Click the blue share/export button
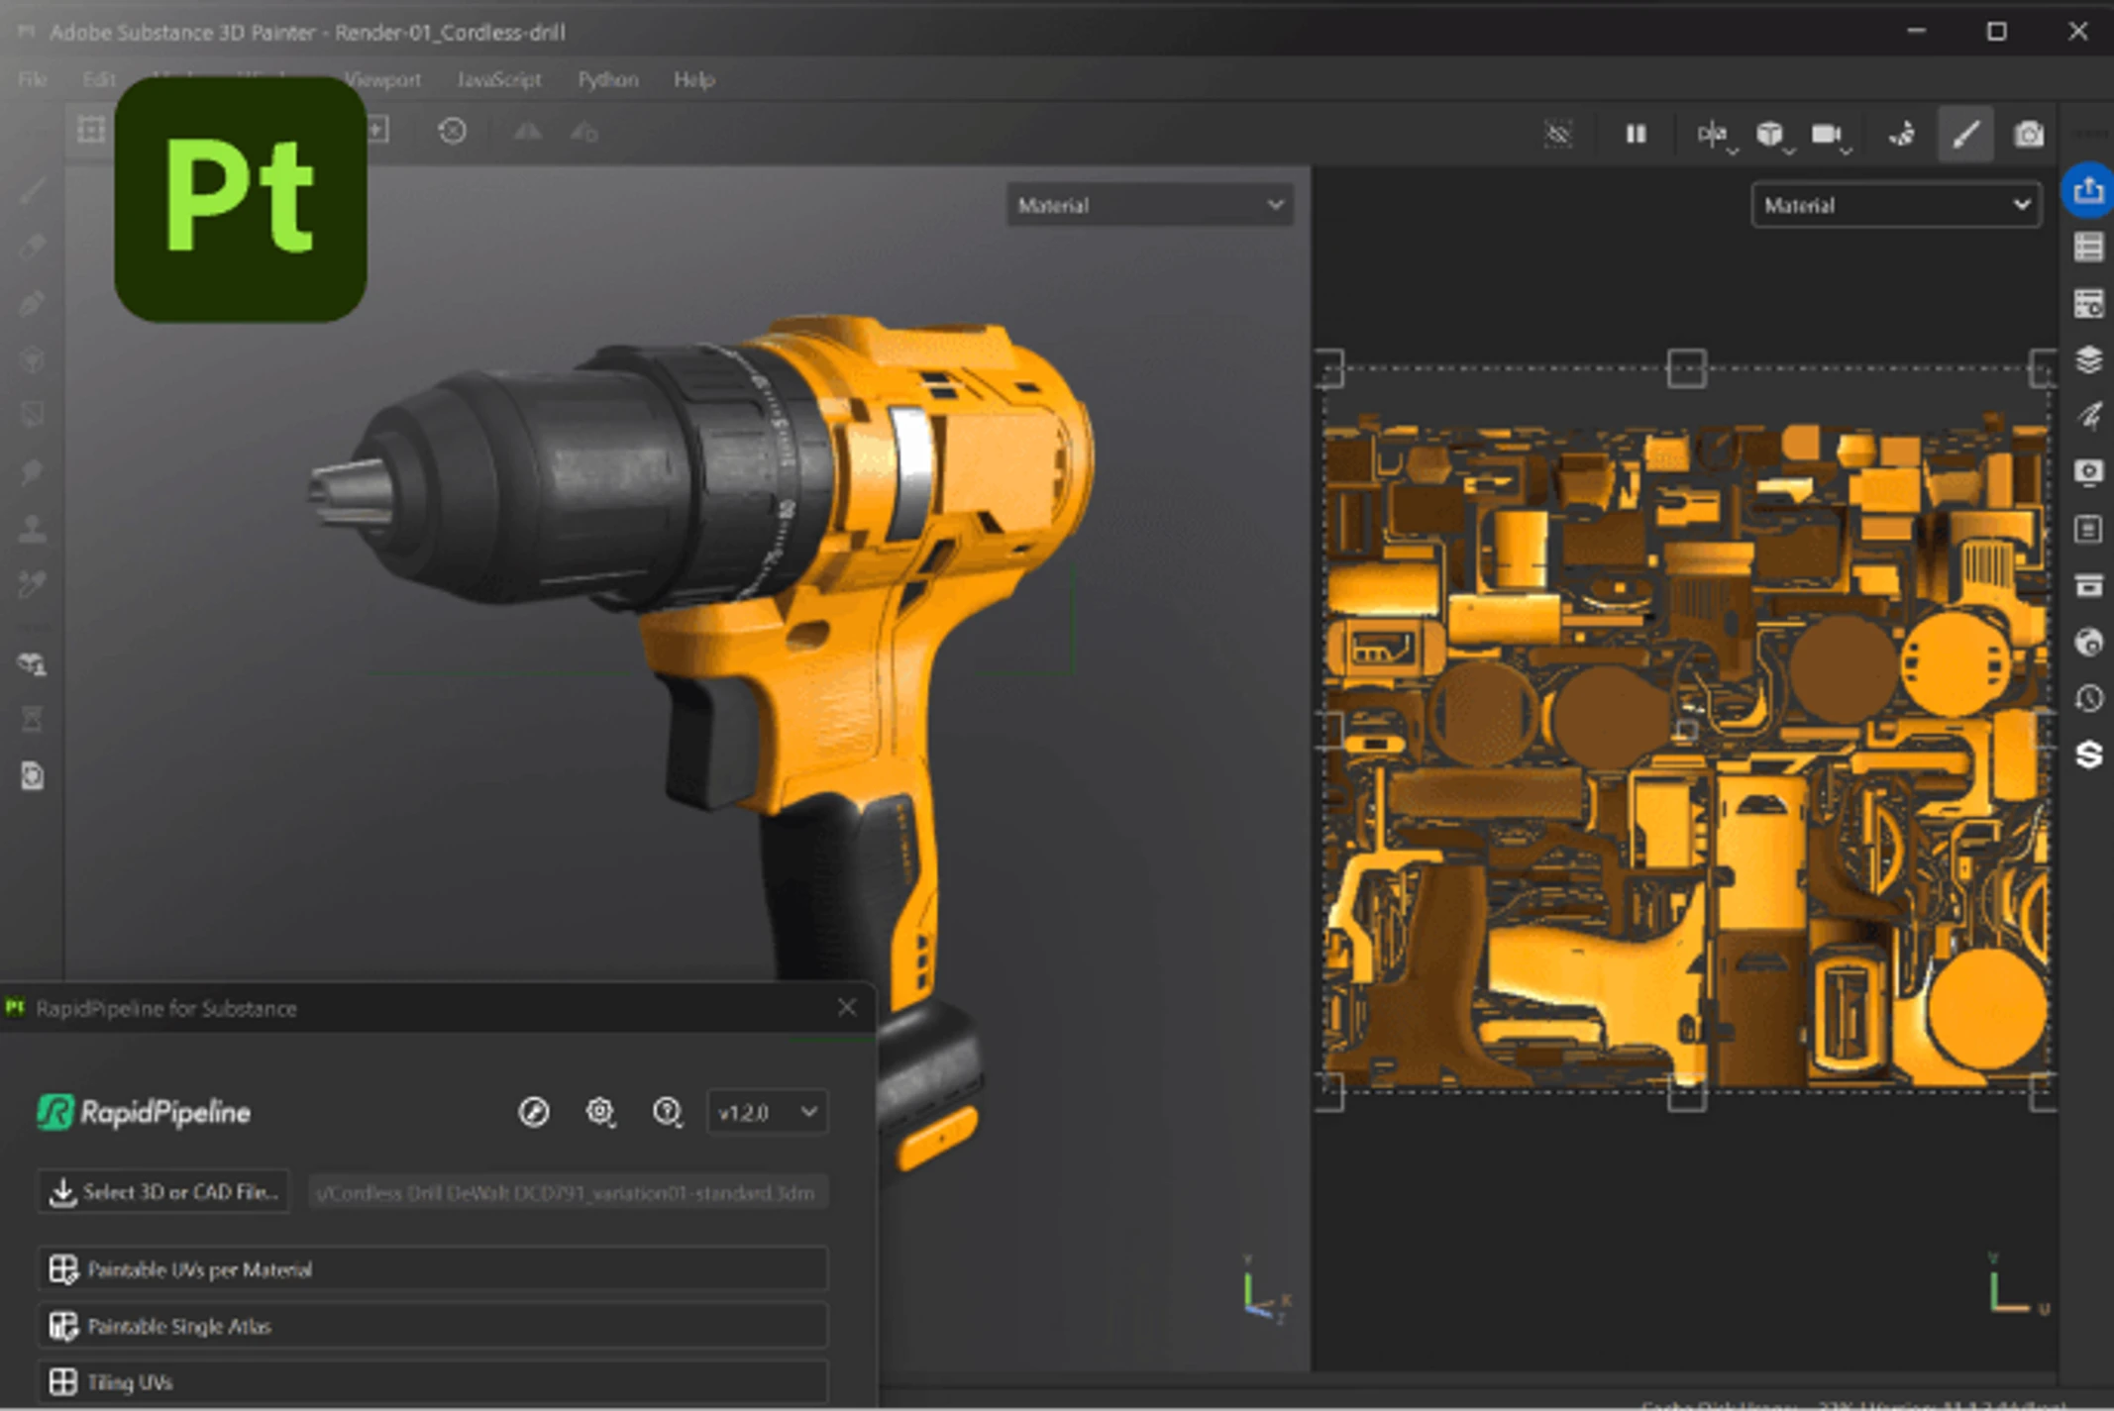 [2088, 190]
